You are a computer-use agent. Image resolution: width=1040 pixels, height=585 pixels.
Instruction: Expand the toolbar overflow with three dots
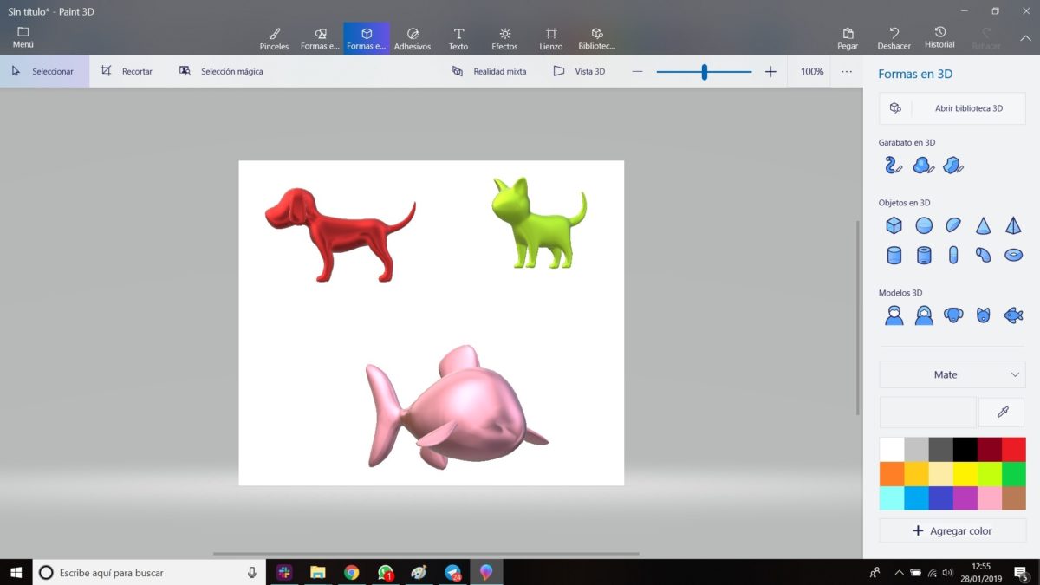[x=847, y=71]
